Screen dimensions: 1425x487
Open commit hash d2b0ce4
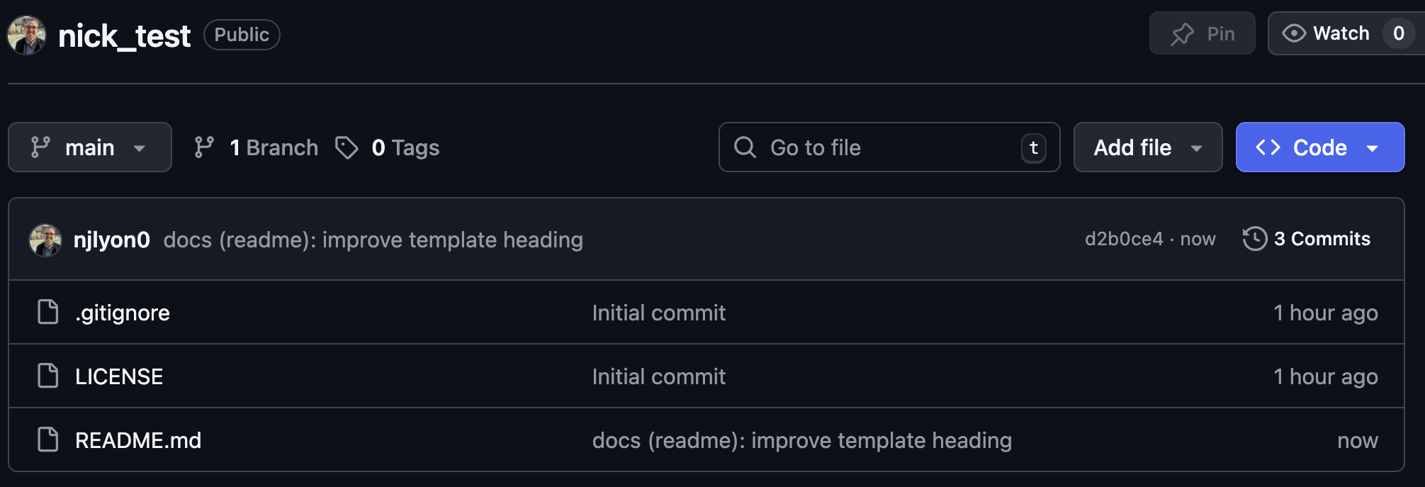(x=1123, y=240)
